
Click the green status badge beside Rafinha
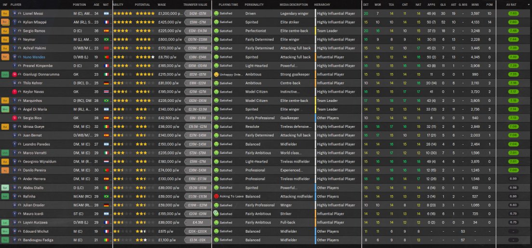click(5, 196)
